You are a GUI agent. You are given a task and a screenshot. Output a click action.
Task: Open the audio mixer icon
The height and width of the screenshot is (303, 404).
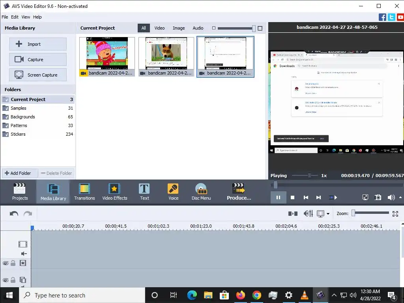pyautogui.click(x=308, y=213)
